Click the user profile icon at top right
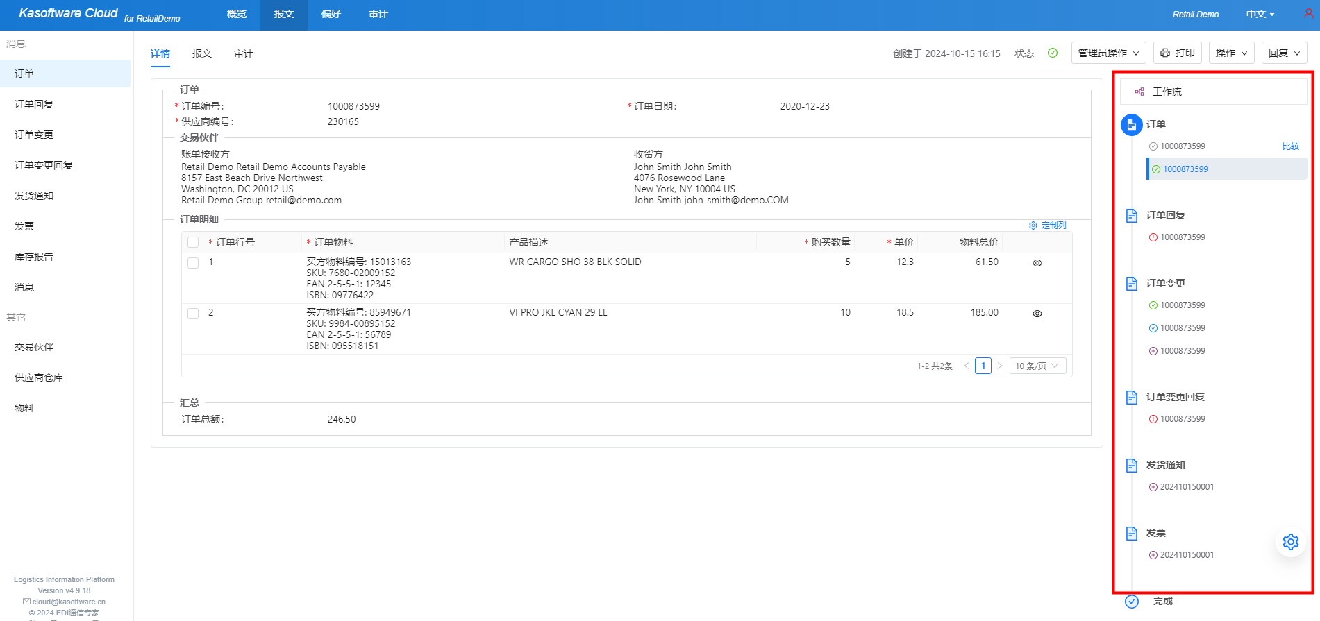The height and width of the screenshot is (621, 1320). [1308, 13]
